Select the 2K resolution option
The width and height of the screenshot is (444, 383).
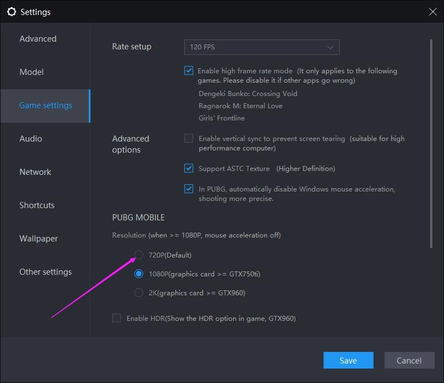click(138, 293)
